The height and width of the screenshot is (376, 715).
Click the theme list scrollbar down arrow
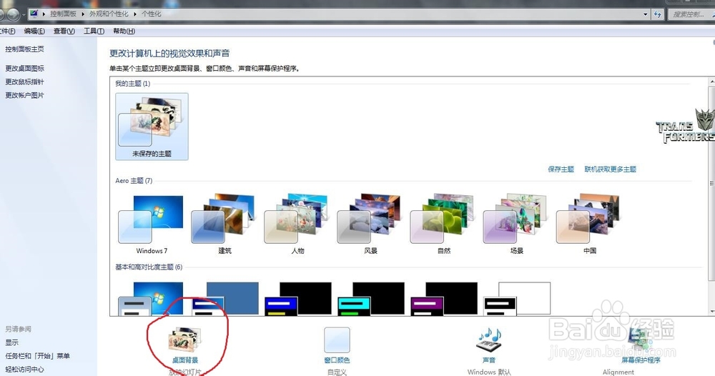click(711, 312)
